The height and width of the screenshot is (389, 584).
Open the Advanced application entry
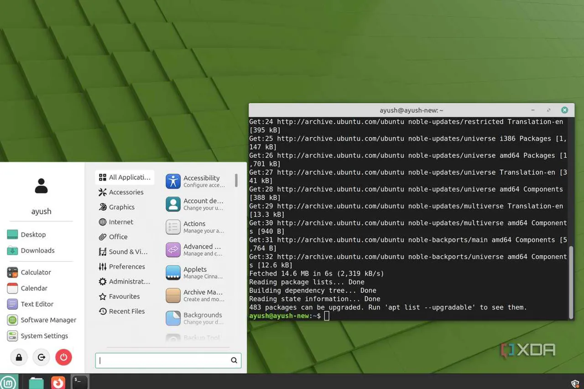coord(197,249)
